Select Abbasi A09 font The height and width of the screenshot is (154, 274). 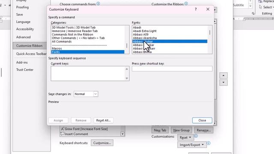(x=170, y=34)
